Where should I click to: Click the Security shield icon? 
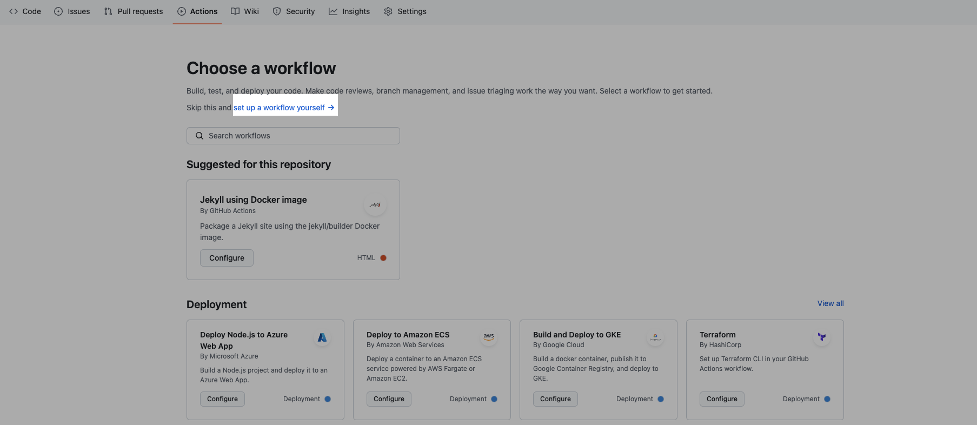277,11
